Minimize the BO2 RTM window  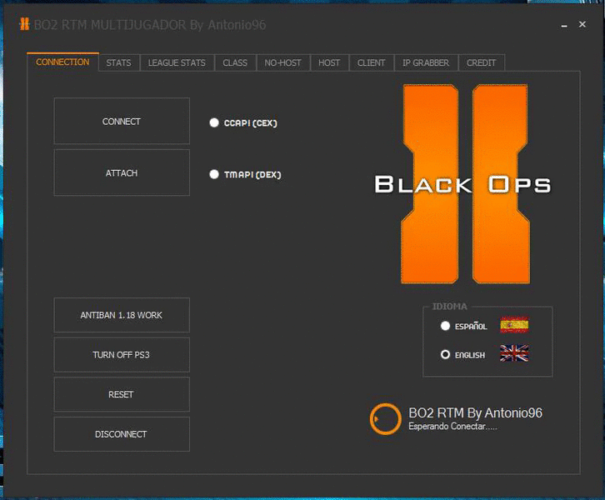[564, 25]
